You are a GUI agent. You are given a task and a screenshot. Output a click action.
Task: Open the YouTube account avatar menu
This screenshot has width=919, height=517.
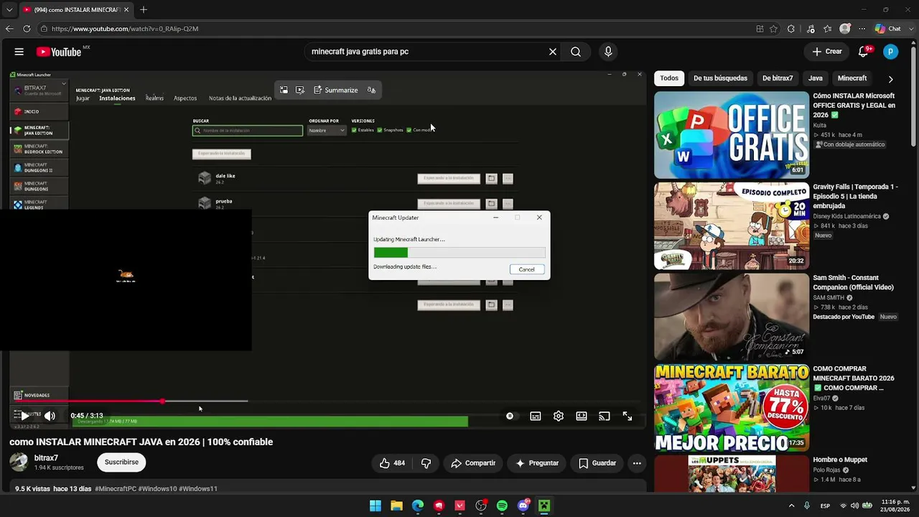pyautogui.click(x=890, y=52)
